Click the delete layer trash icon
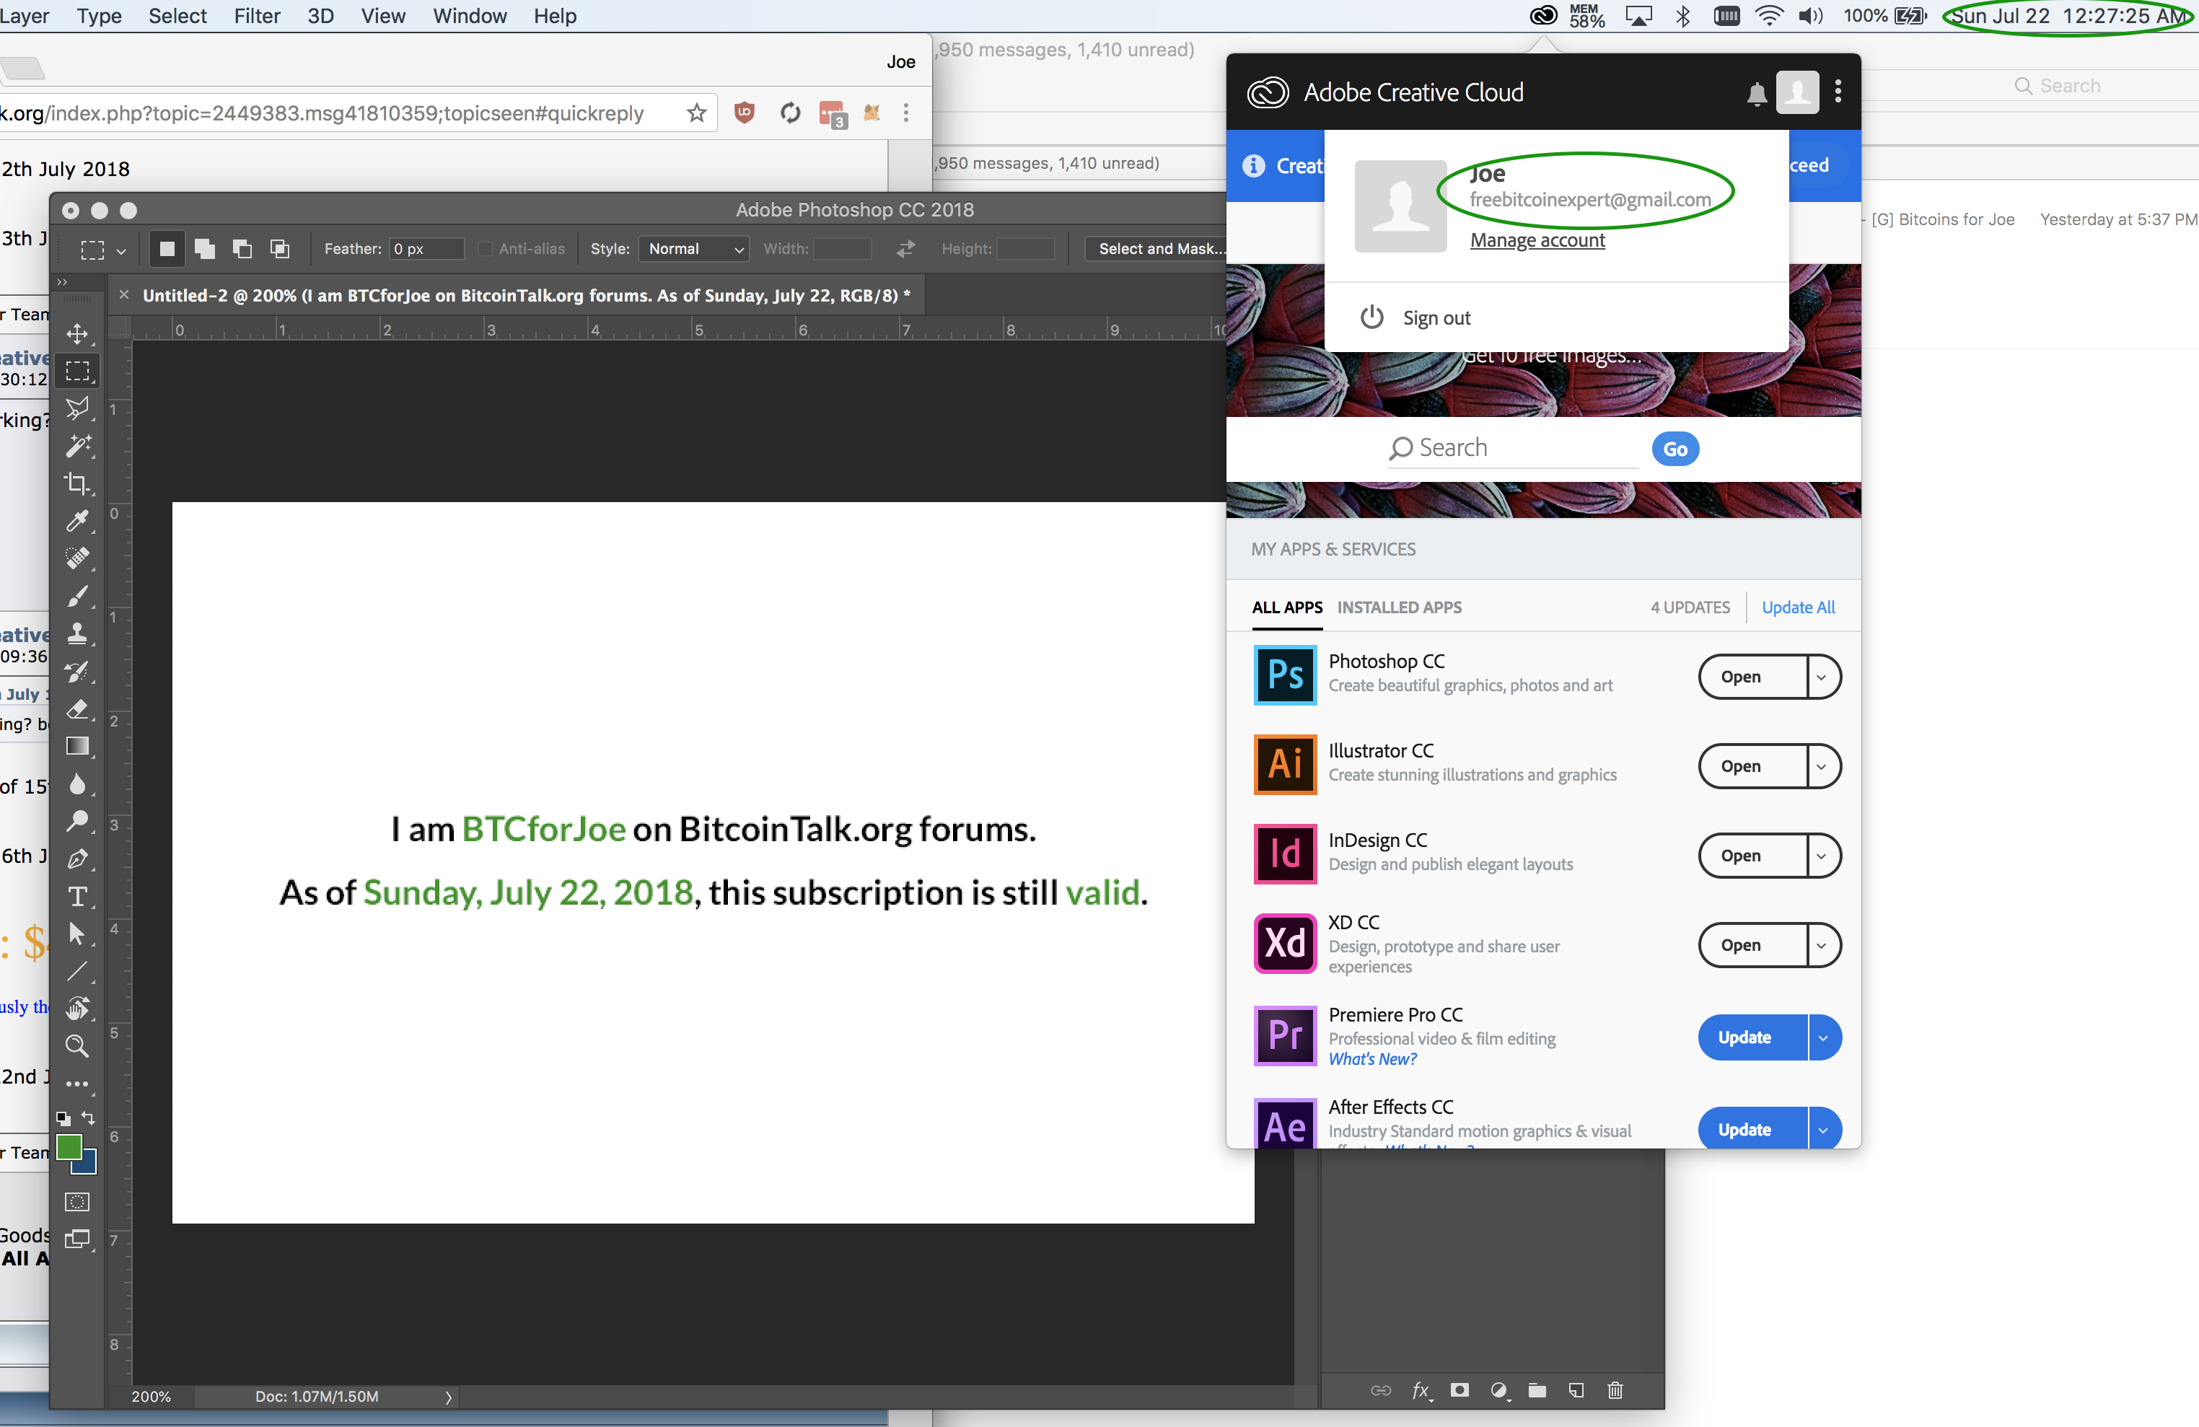Image resolution: width=2199 pixels, height=1427 pixels. click(1615, 1390)
